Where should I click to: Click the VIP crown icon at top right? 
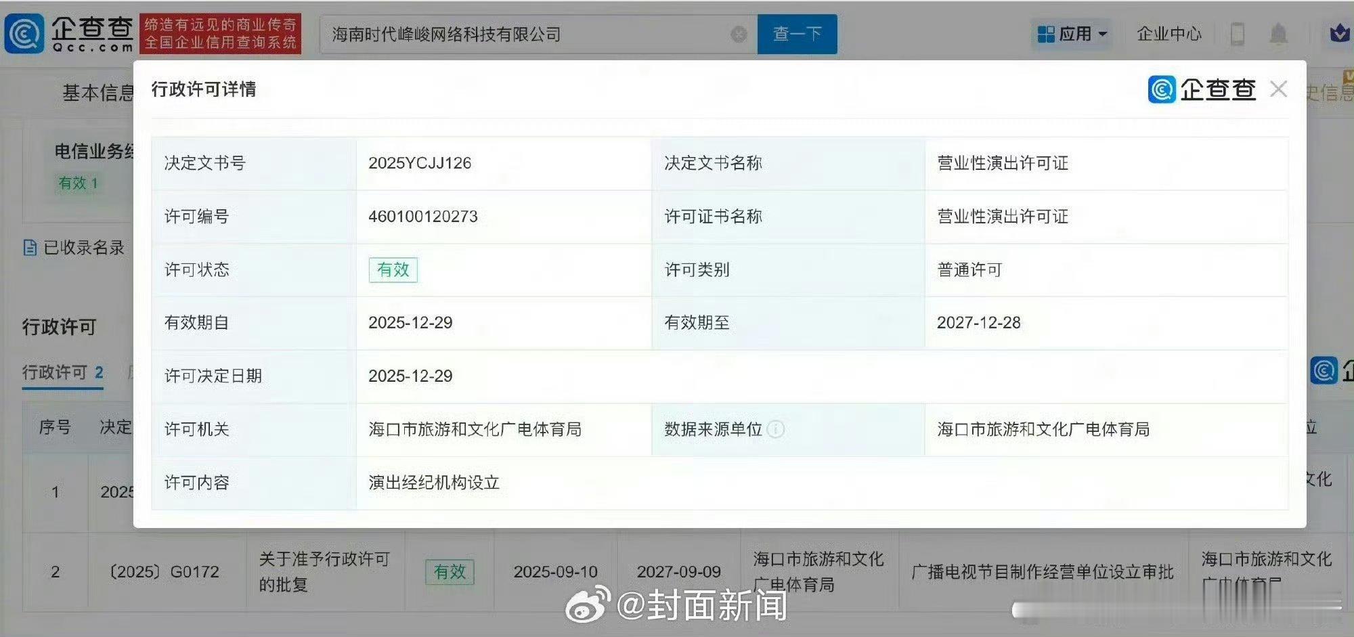[1340, 34]
